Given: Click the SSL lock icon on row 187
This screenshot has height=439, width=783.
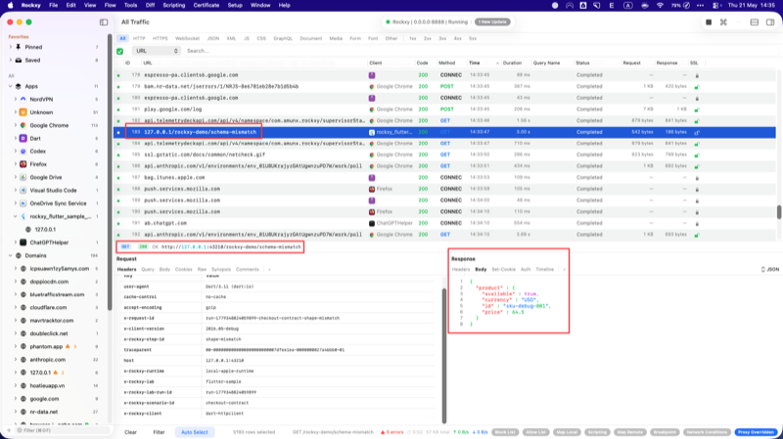Looking at the screenshot, I should 697,178.
